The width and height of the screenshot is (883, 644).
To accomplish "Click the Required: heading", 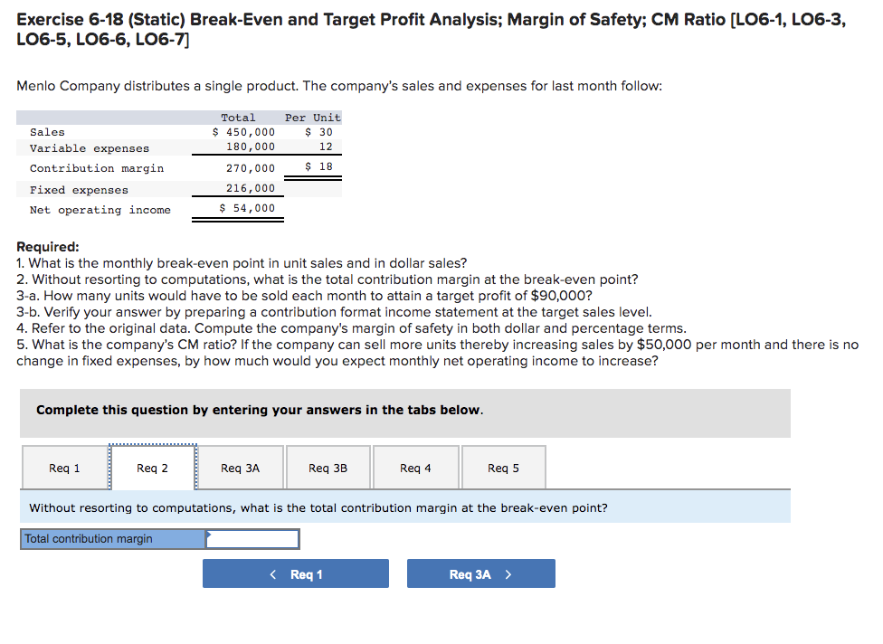I will coord(48,247).
